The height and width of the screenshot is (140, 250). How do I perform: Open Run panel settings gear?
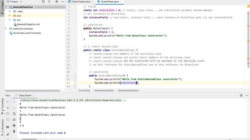point(241,95)
